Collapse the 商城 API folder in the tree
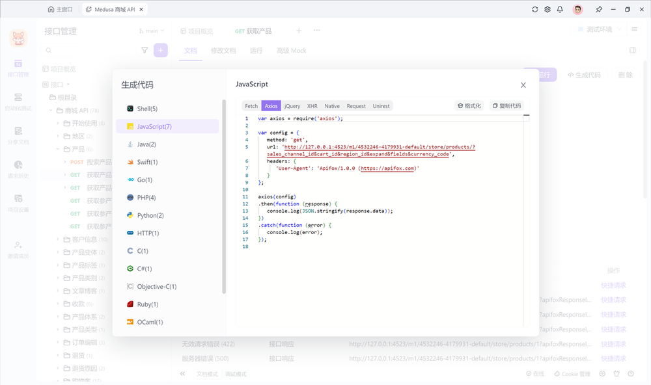Screen dimensions: 651x385 coord(51,110)
